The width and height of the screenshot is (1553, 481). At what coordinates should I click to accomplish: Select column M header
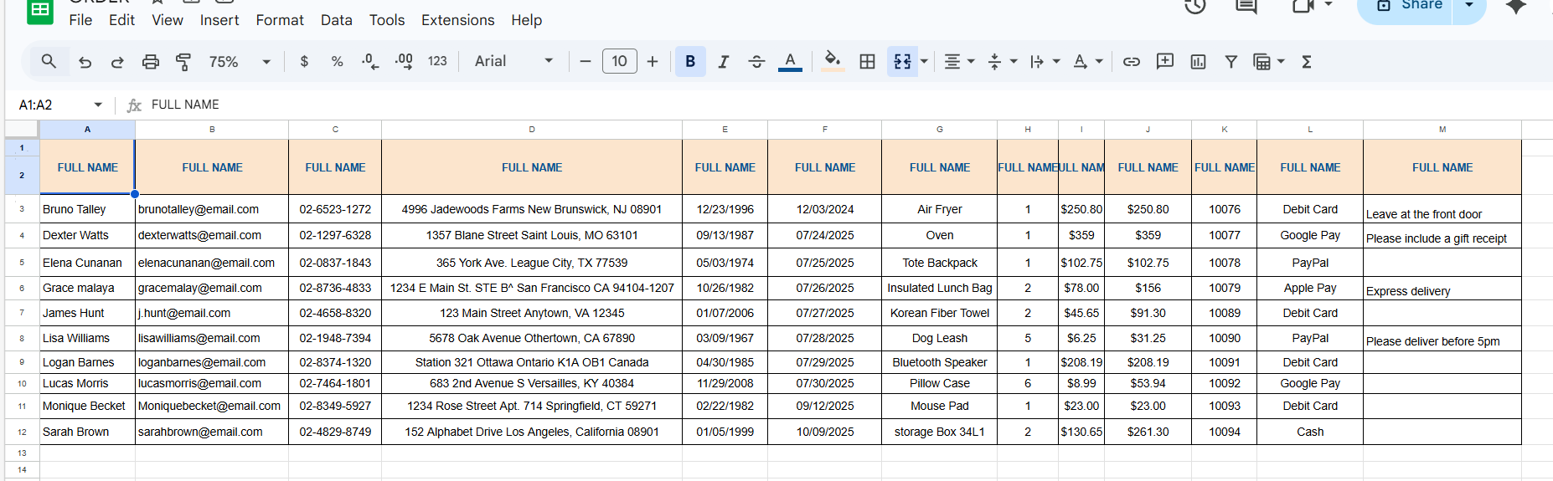coord(1442,130)
